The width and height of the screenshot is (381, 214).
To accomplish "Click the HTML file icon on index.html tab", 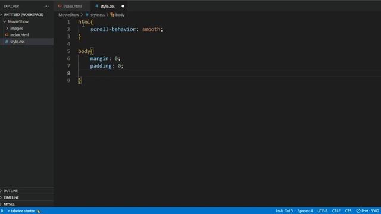I will (x=60, y=6).
